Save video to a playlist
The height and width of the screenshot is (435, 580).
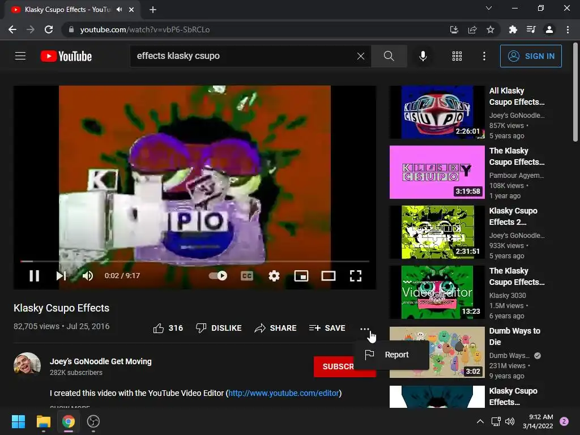click(327, 328)
